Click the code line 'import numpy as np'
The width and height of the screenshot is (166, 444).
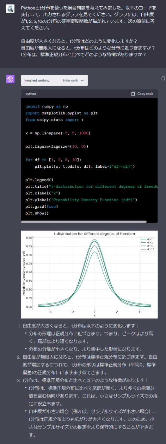tap(47, 107)
